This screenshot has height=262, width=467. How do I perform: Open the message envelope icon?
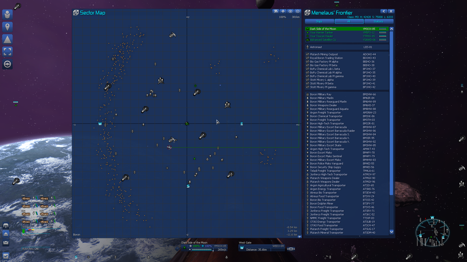click(x=6, y=243)
